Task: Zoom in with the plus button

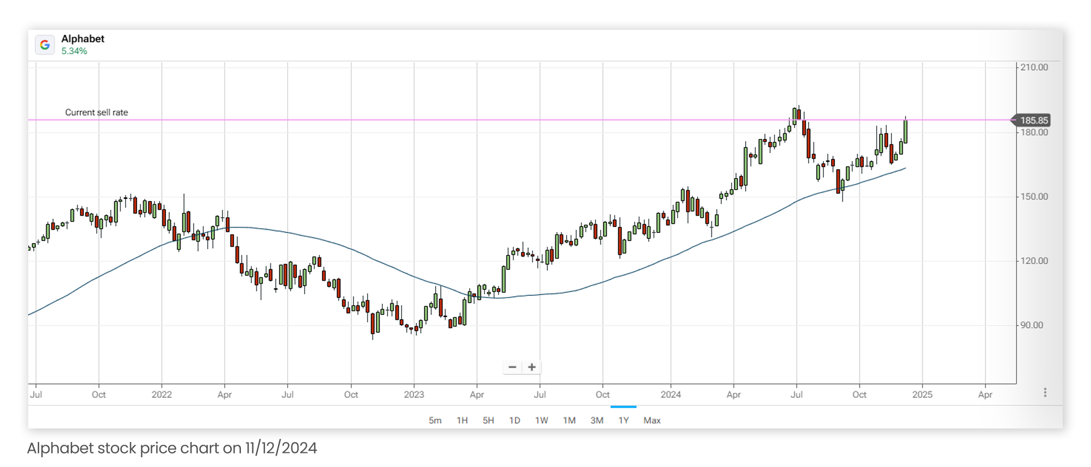Action: point(532,368)
